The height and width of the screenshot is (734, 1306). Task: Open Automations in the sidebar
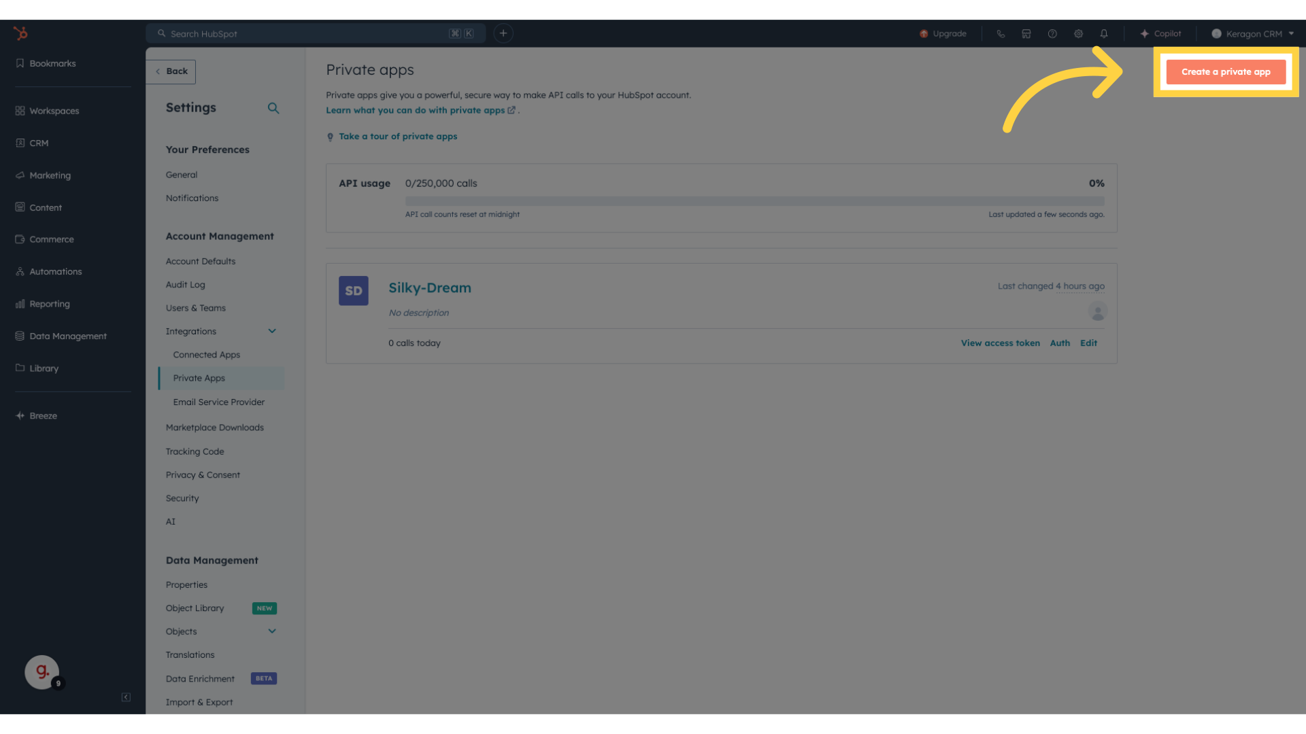pos(48,271)
